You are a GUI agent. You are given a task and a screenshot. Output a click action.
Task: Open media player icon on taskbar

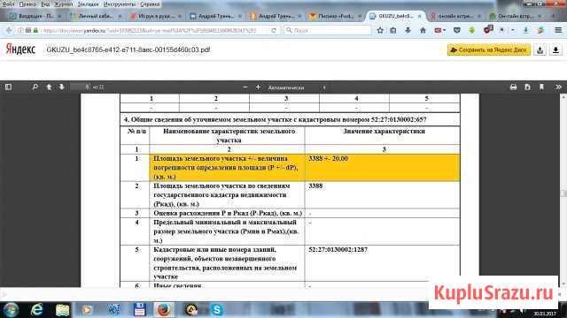click(x=87, y=310)
